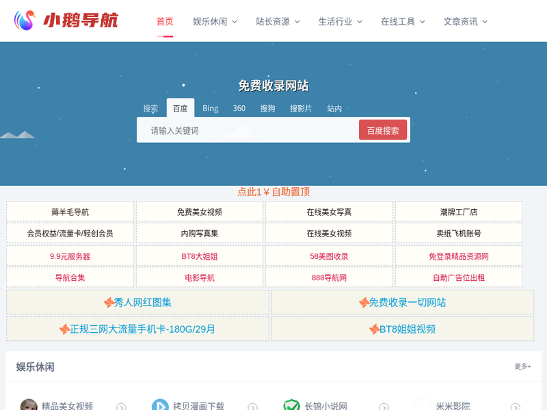Open the 导航合集 link

click(70, 278)
